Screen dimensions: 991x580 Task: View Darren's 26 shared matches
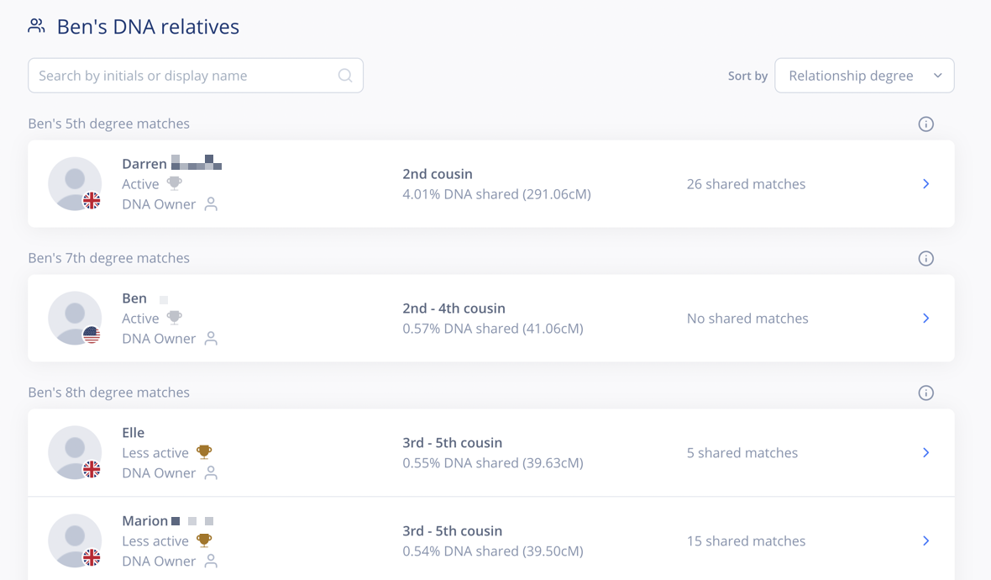pos(746,184)
